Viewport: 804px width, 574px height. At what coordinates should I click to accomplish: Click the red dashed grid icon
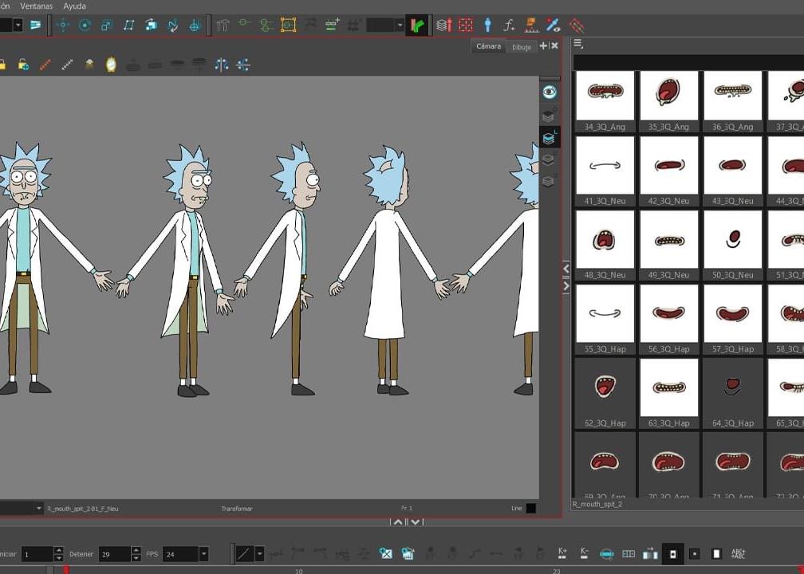tap(466, 26)
